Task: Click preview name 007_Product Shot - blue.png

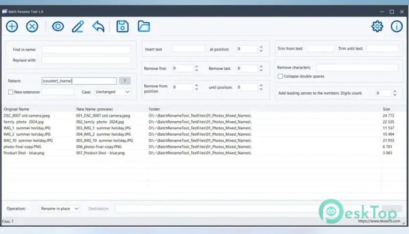Action: pyautogui.click(x=100, y=153)
